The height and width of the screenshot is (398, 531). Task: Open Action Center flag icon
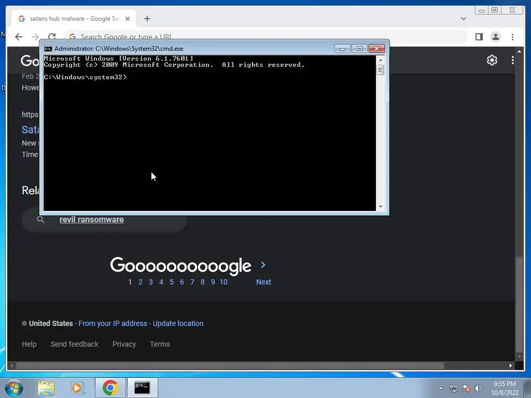466,388
